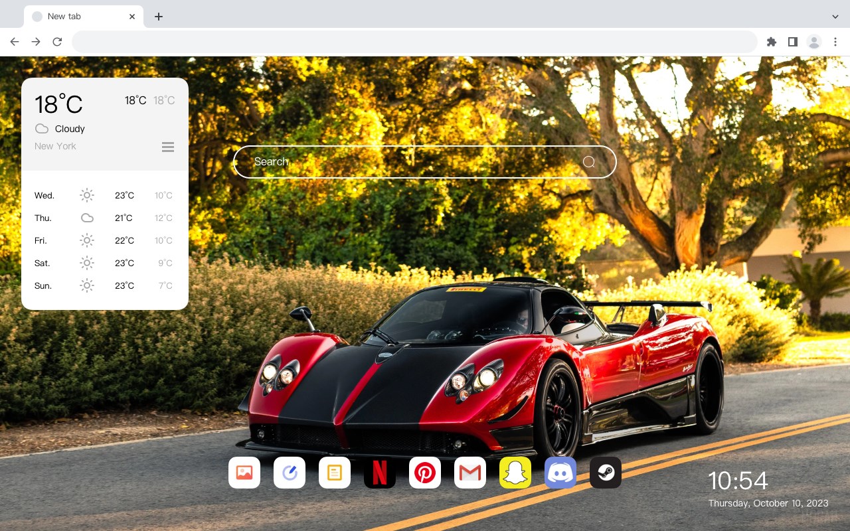Click the sun icon in Sat. row

[x=87, y=263]
